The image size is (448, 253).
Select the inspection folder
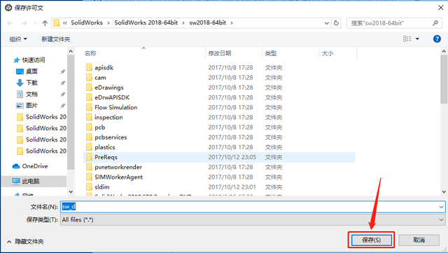[108, 117]
